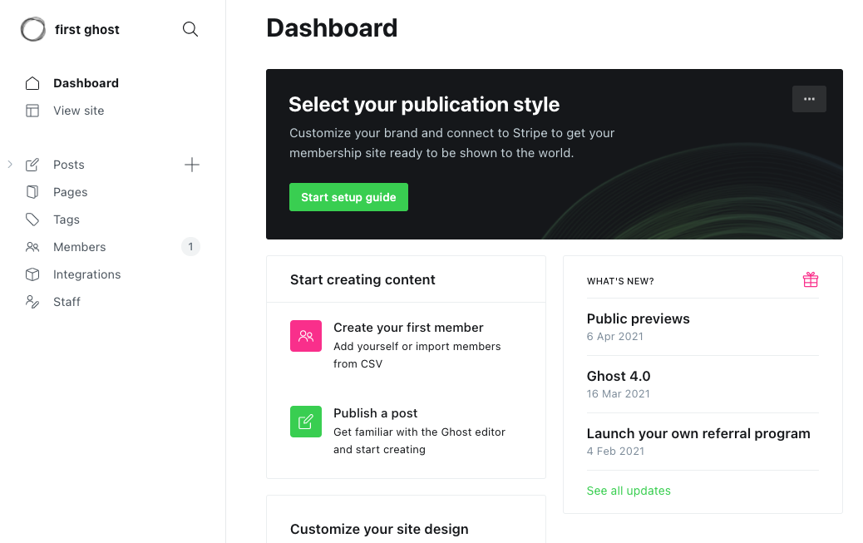The width and height of the screenshot is (863, 543).
Task: Click Start setup guide button
Action: (x=348, y=197)
